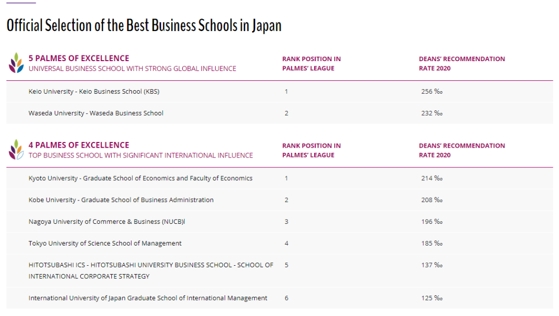Open Keio University - Keio Business School (KBS)
This screenshot has height=316, width=559.
pyautogui.click(x=94, y=91)
